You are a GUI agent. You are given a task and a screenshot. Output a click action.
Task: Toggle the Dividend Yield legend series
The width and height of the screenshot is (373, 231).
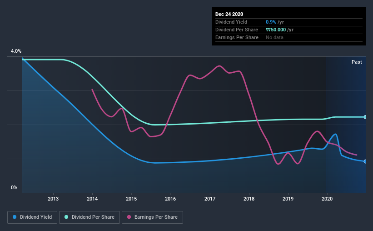tap(32, 217)
